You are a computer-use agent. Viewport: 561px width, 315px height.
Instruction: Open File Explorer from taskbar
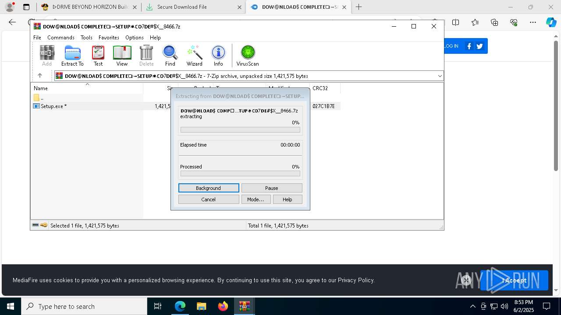(x=201, y=306)
